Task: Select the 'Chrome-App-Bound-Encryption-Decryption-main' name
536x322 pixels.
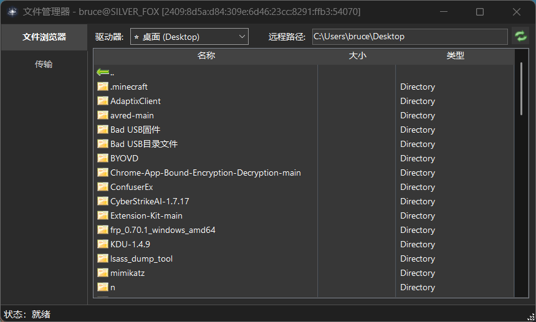Action: 206,173
